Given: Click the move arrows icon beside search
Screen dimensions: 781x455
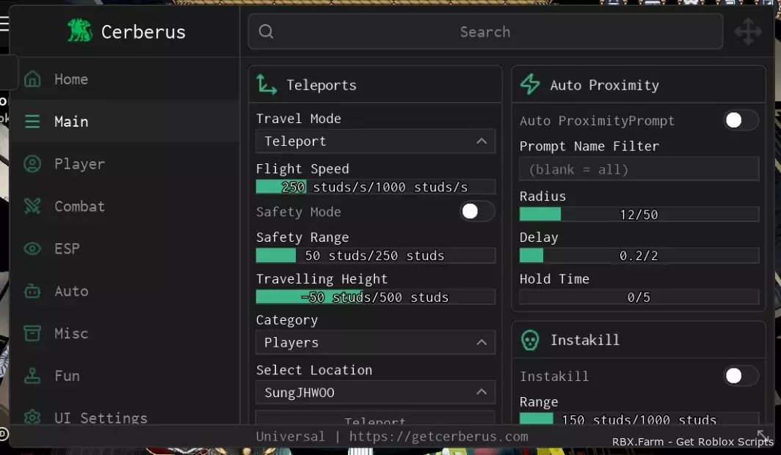Looking at the screenshot, I should (x=748, y=32).
